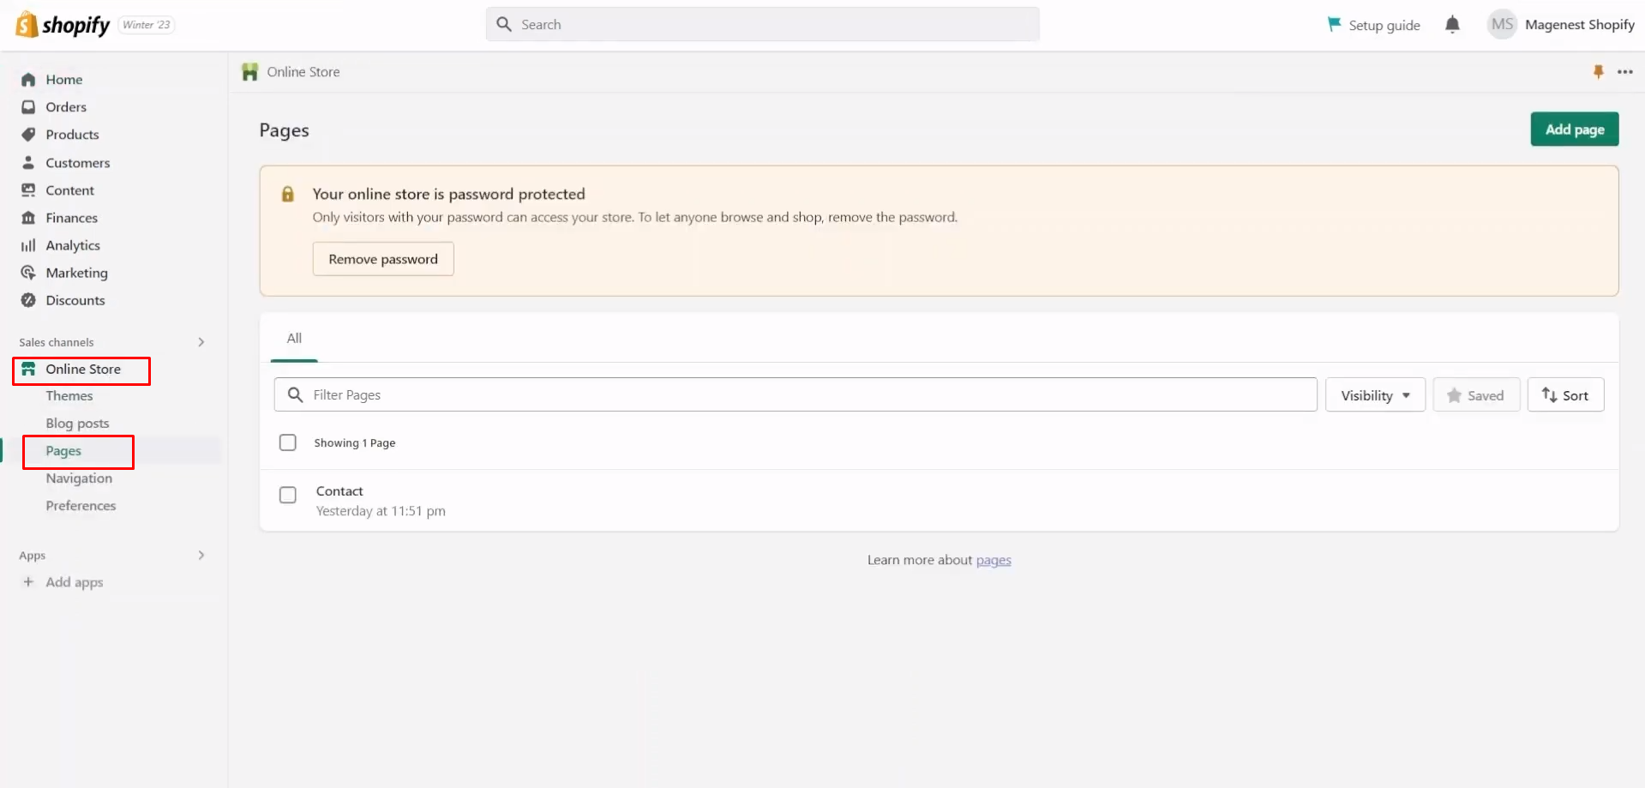Click the 'Orders' label in sidebar
Viewport: 1645px width, 788px height.
pyautogui.click(x=66, y=107)
